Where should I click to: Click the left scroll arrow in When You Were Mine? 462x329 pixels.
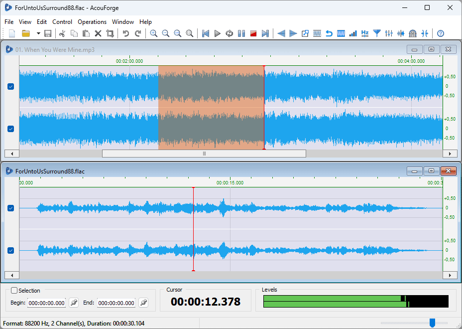pyautogui.click(x=12, y=154)
